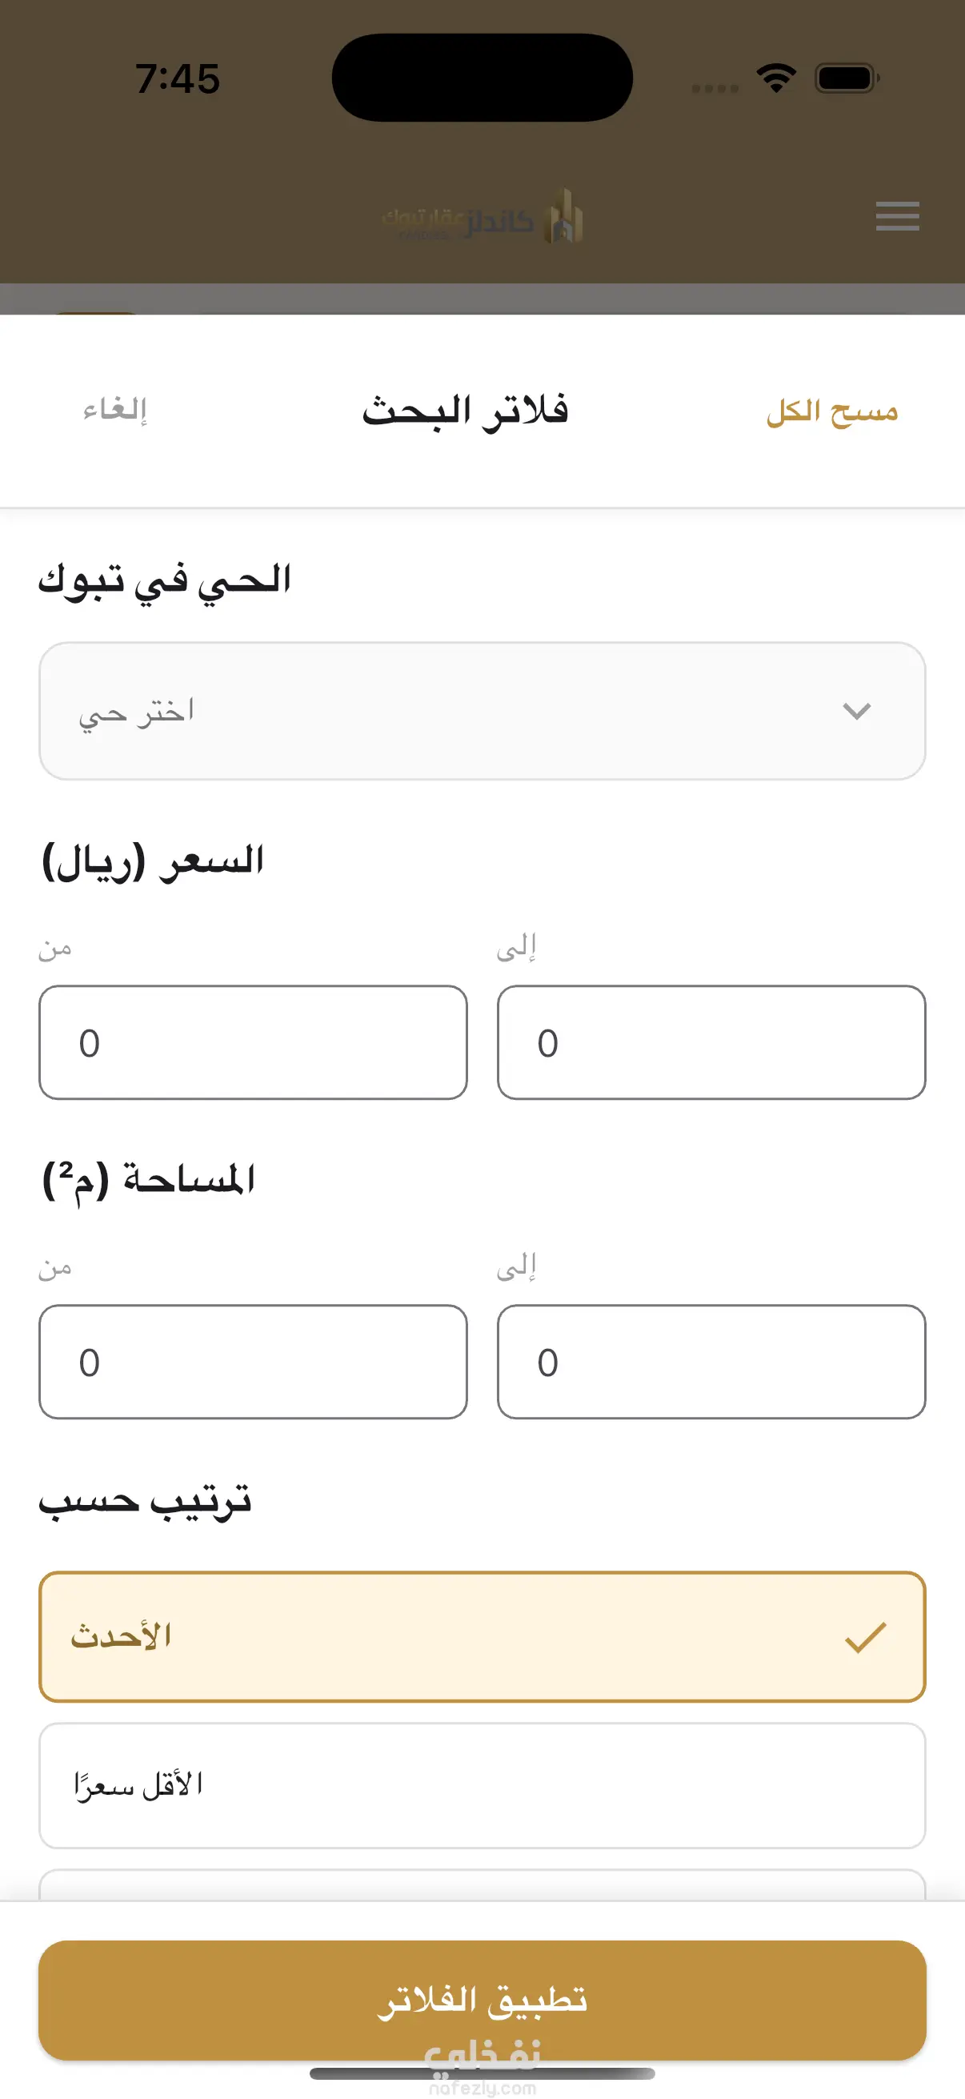Screen dimensions: 965x2099
Task: Focus the price من minimum field
Action: 254,1042
